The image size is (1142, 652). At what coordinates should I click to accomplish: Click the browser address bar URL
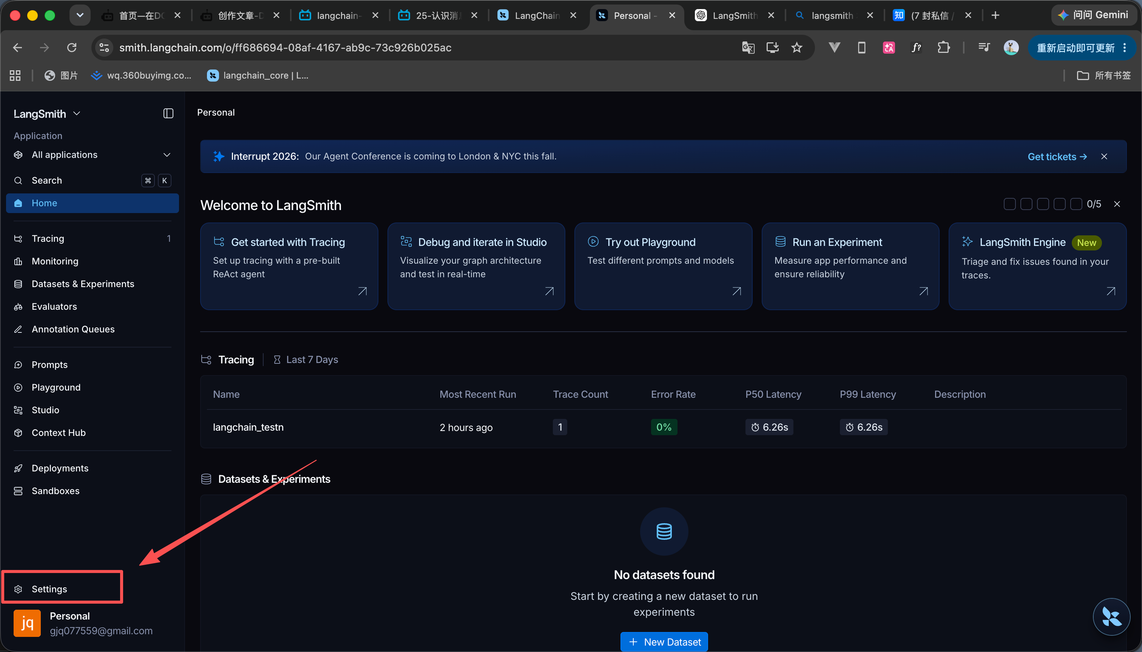(285, 48)
